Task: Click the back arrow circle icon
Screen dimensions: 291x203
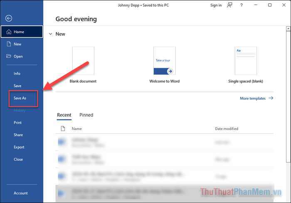Action: click(x=9, y=18)
